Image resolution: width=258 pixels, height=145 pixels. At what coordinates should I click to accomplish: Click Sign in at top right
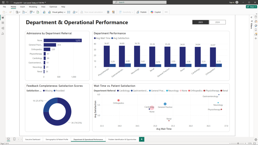pos(232,2)
